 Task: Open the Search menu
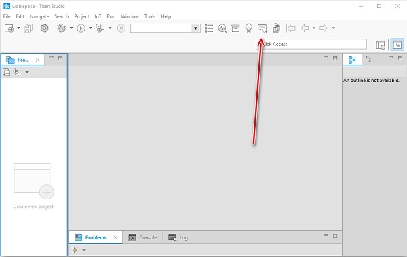click(62, 16)
